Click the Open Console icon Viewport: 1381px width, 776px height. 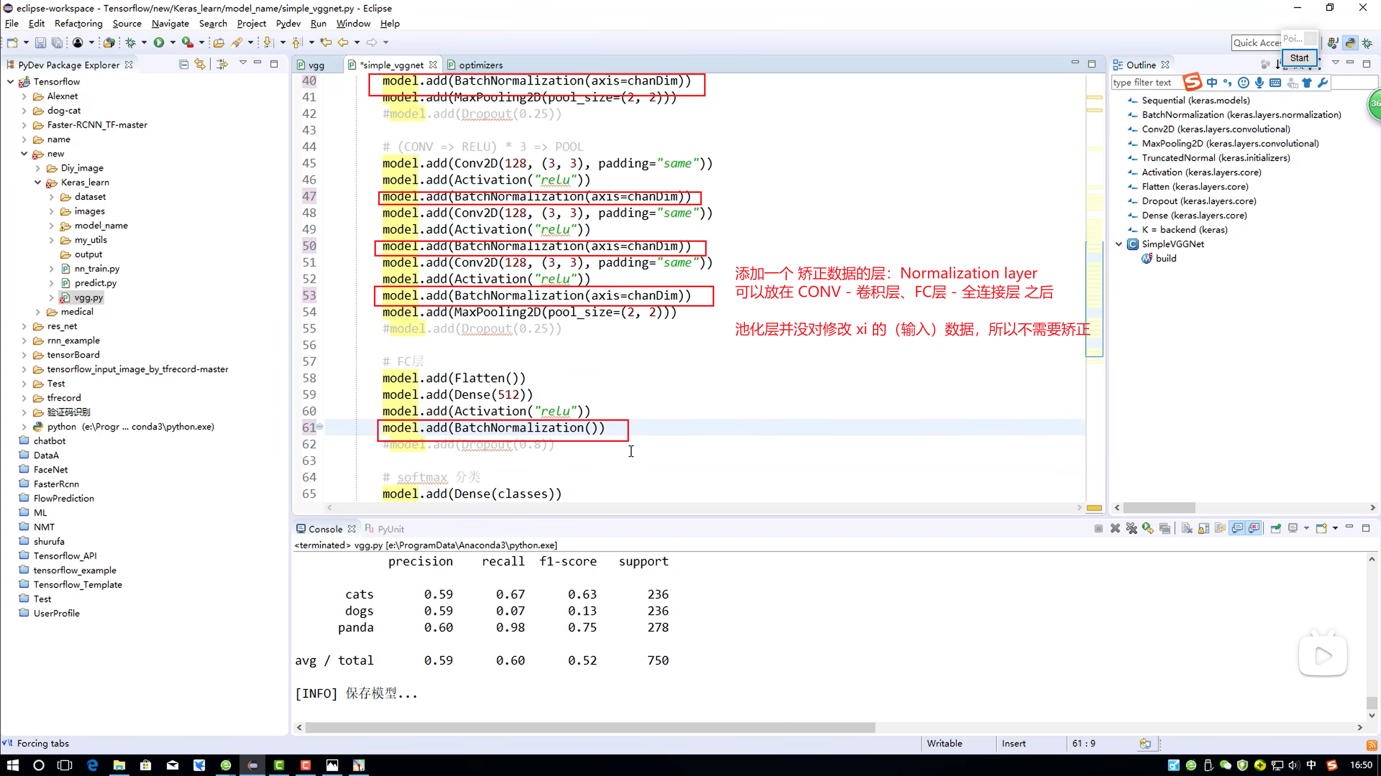point(1321,529)
